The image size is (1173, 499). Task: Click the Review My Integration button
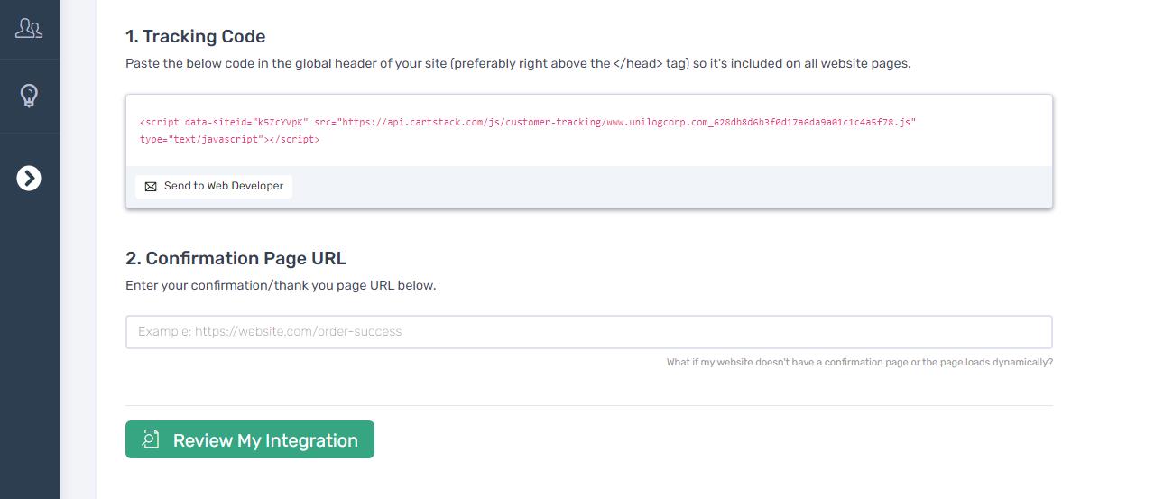tap(250, 439)
